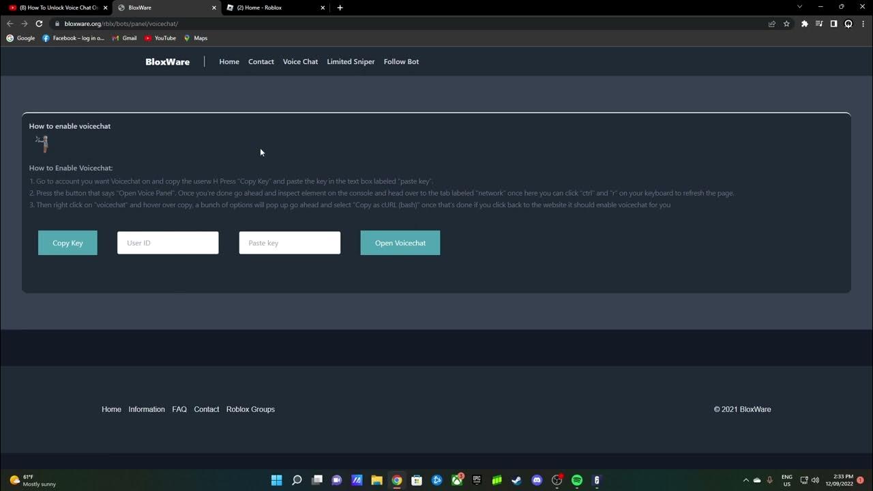Go to Home in the top navigation
Screen dimensions: 873x491
(x=229, y=61)
